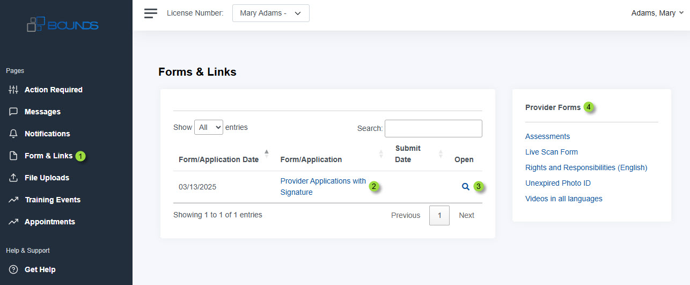The image size is (690, 285).
Task: Click the Get Help question mark icon
Action: pyautogui.click(x=13, y=269)
